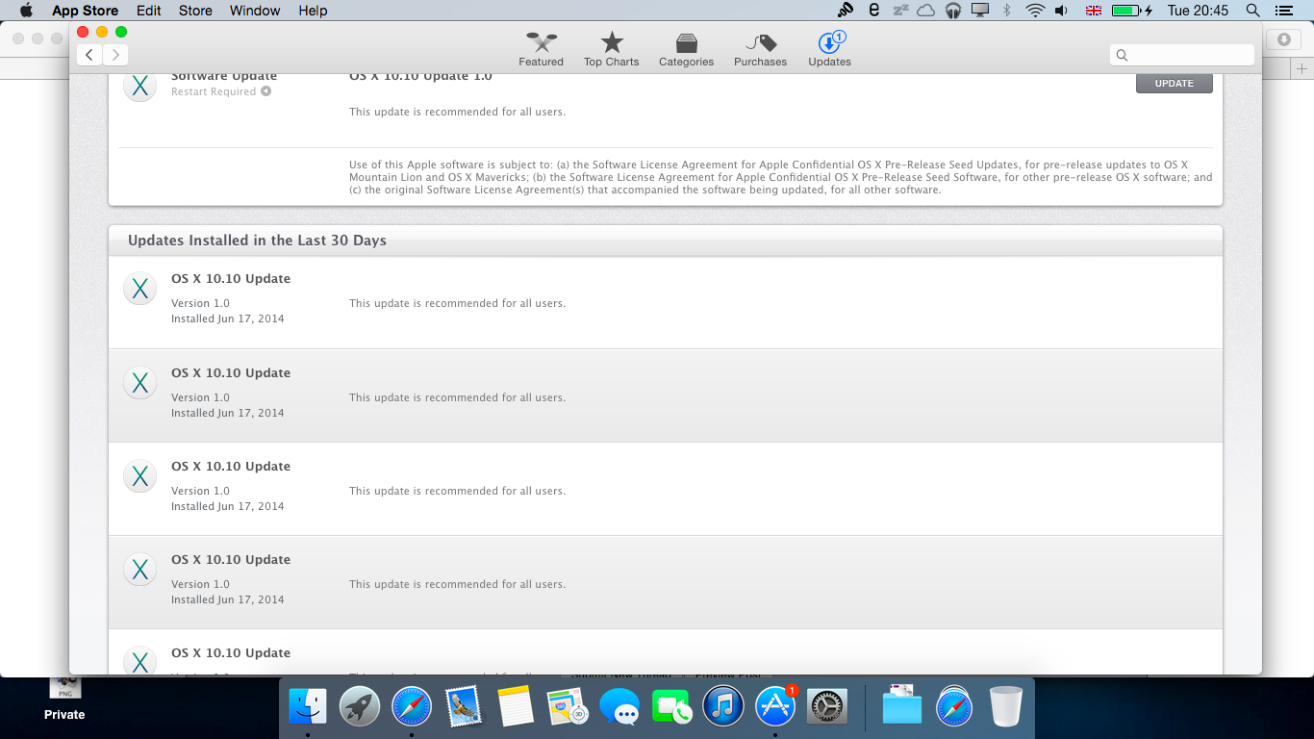Click the UPDATE button for Software Update
1314x739 pixels.
1174,84
